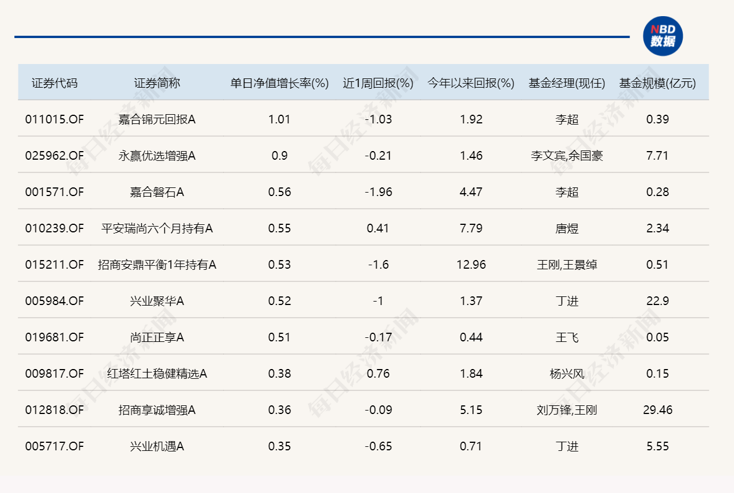Select code 019681.OF
Image resolution: width=734 pixels, height=493 pixels.
coord(54,337)
